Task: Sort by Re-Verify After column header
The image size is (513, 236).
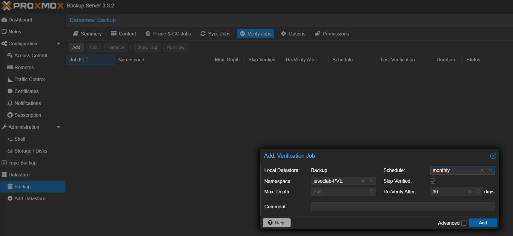Action: [305, 60]
